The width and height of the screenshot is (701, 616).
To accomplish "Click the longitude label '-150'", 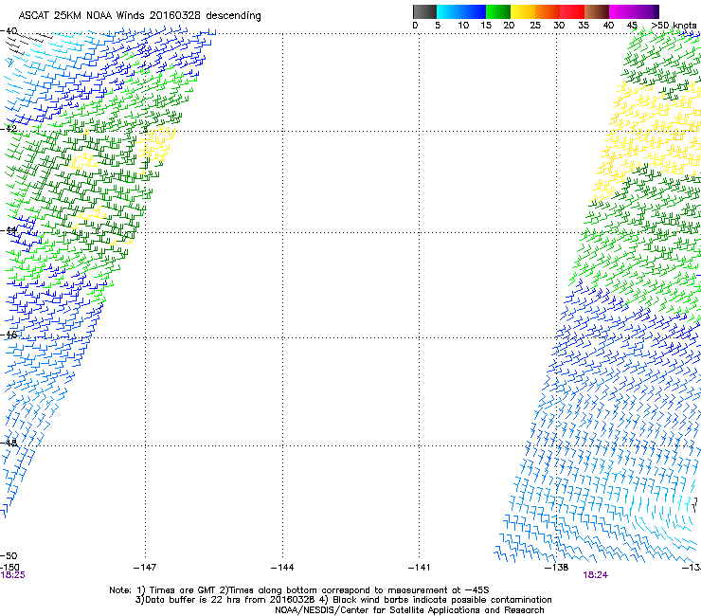I will (9, 568).
